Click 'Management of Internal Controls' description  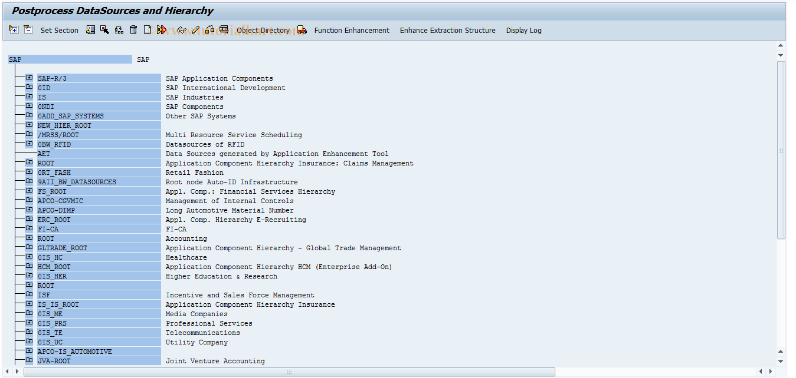pyautogui.click(x=230, y=201)
